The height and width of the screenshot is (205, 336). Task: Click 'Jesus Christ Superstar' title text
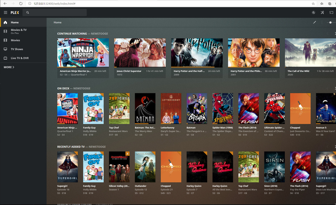129,71
